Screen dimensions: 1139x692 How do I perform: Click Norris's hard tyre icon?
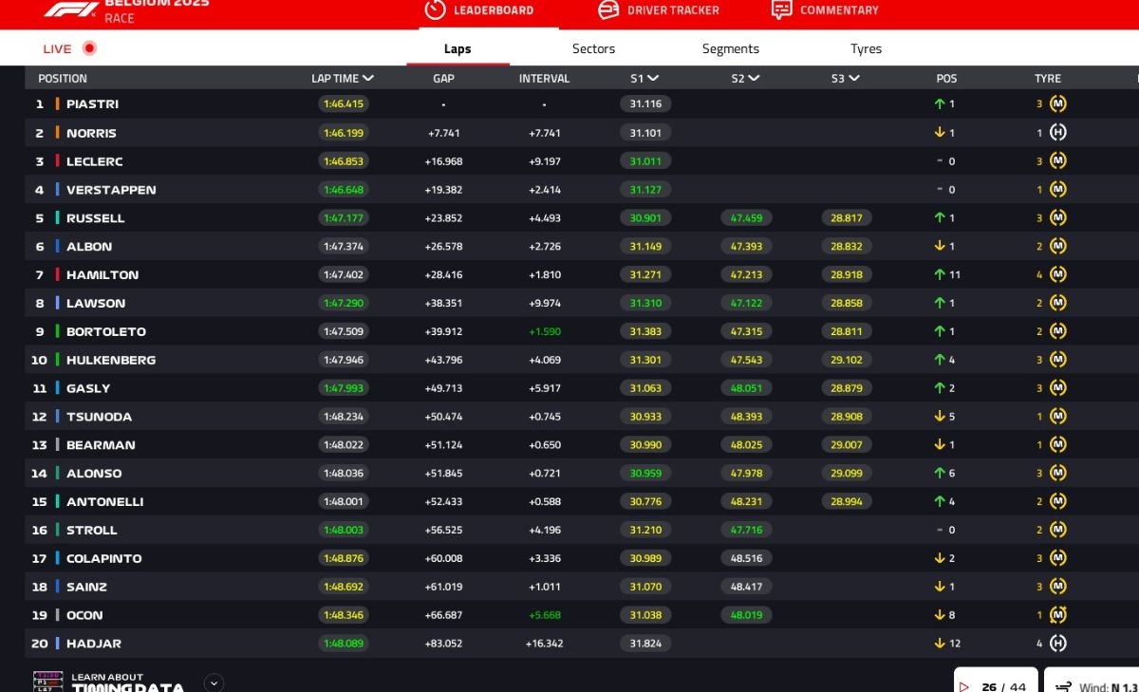click(1057, 133)
